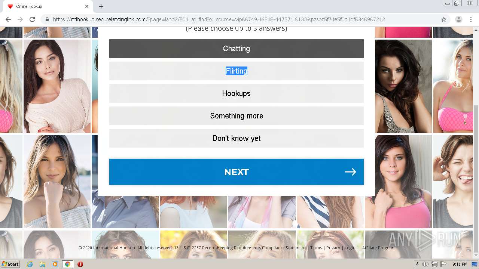Go back to the previous page

(8, 19)
